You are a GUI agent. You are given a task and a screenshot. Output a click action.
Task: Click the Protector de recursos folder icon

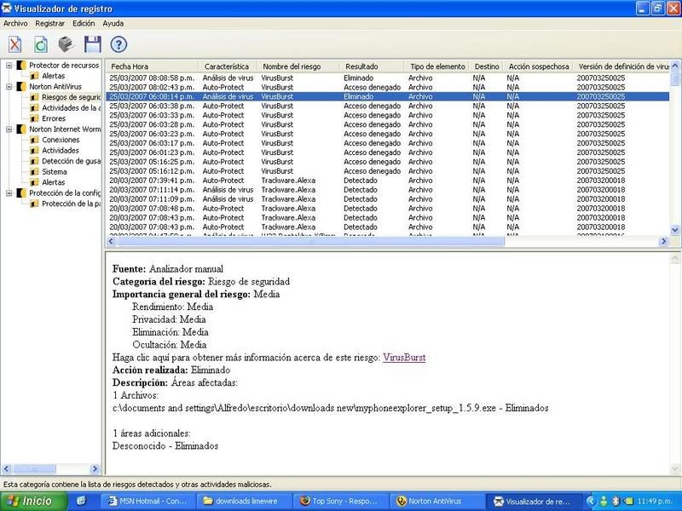click(x=21, y=66)
